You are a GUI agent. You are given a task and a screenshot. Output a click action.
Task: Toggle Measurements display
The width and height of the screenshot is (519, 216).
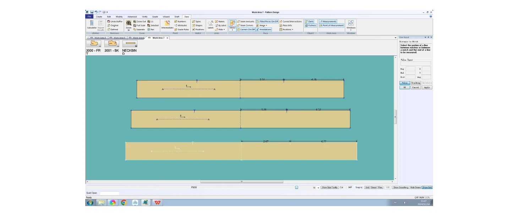[x=328, y=22]
